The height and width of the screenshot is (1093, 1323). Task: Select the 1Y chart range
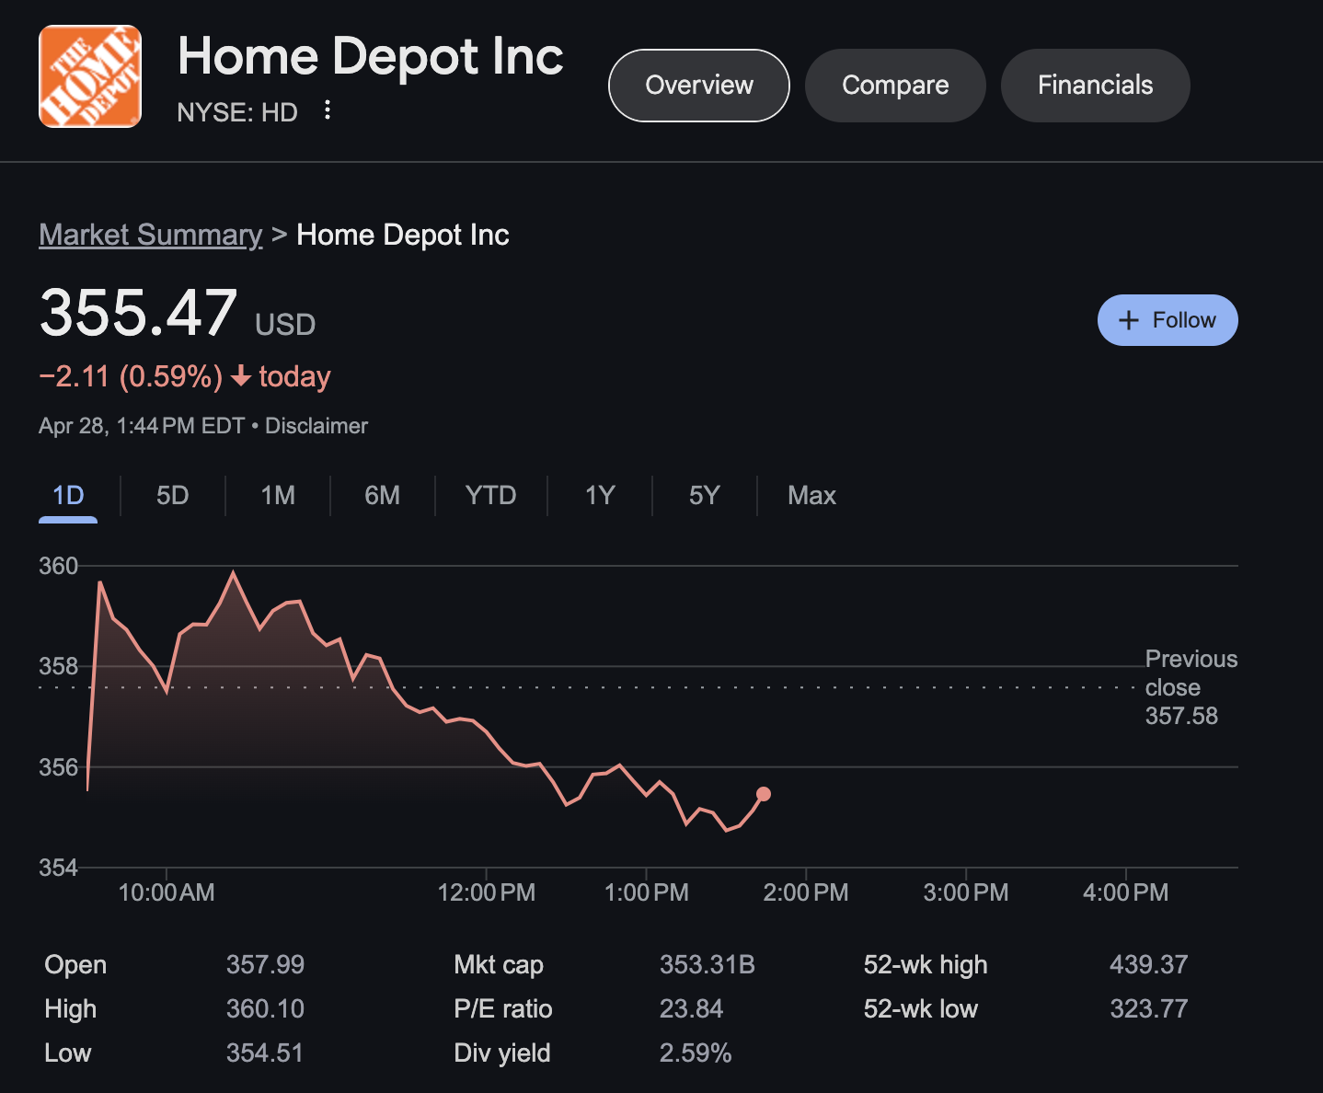(x=600, y=496)
